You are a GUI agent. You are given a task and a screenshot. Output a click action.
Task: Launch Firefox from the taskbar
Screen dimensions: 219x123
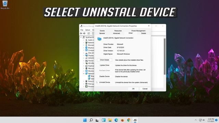pos(123,120)
